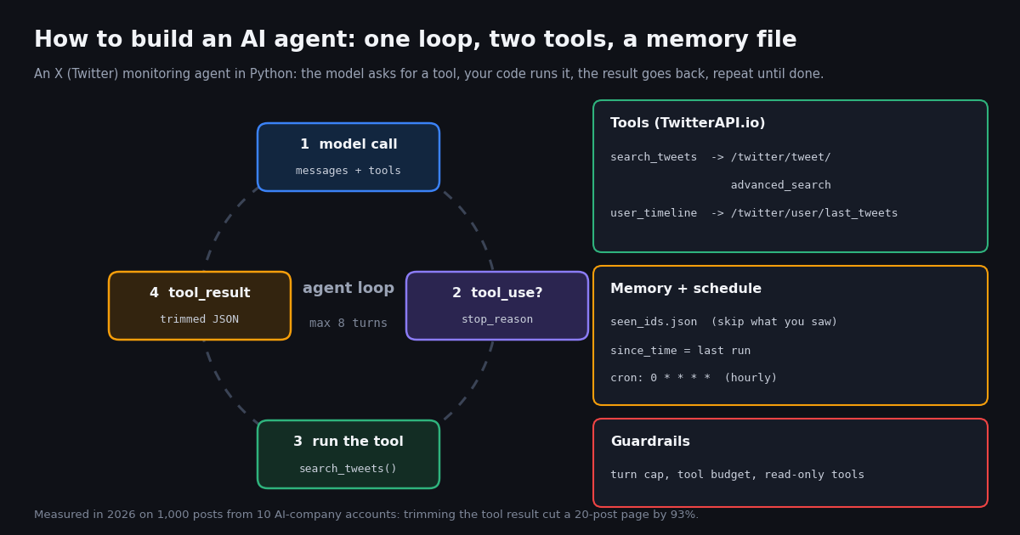
Task: Click the 'Tools (TwitterAPI.io)' heading
Action: pos(688,124)
